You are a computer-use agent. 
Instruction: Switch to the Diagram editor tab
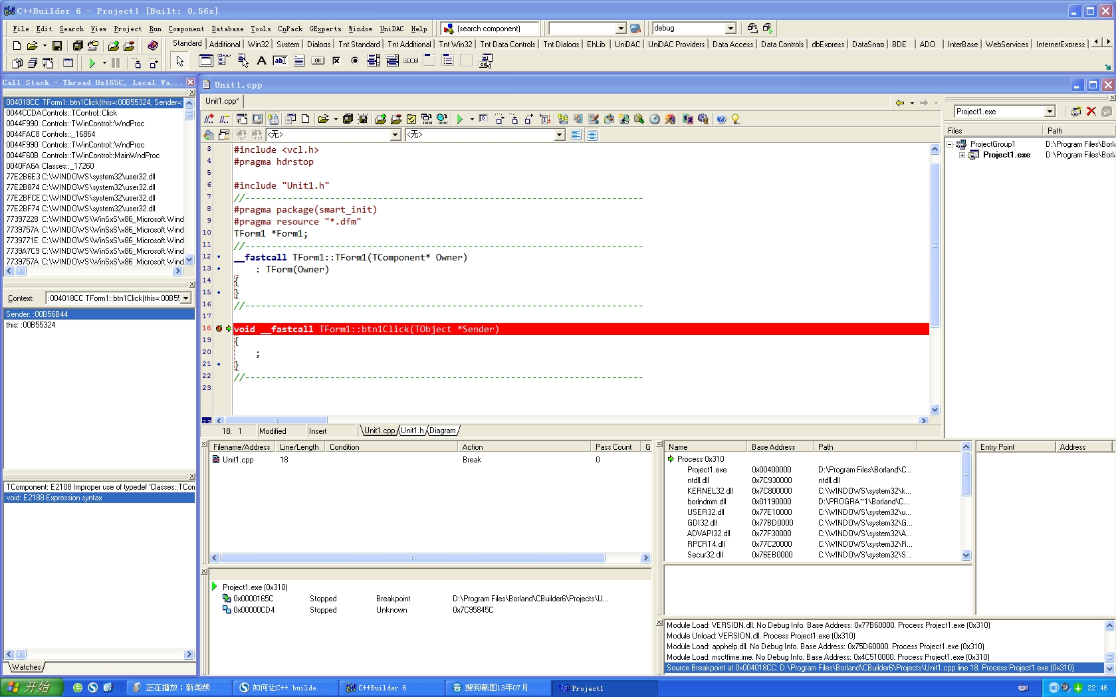coord(443,431)
